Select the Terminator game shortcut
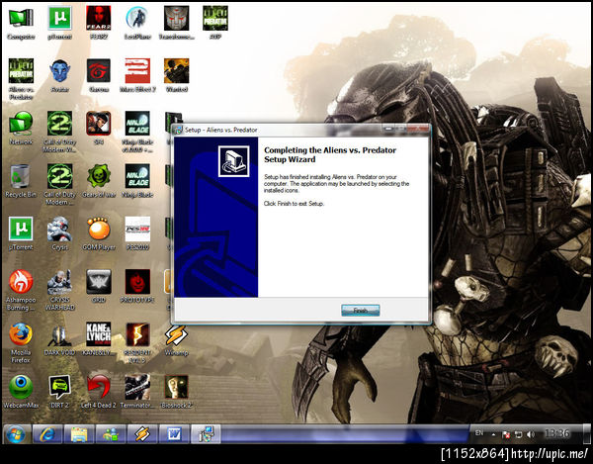593x464 pixels. coord(137,392)
